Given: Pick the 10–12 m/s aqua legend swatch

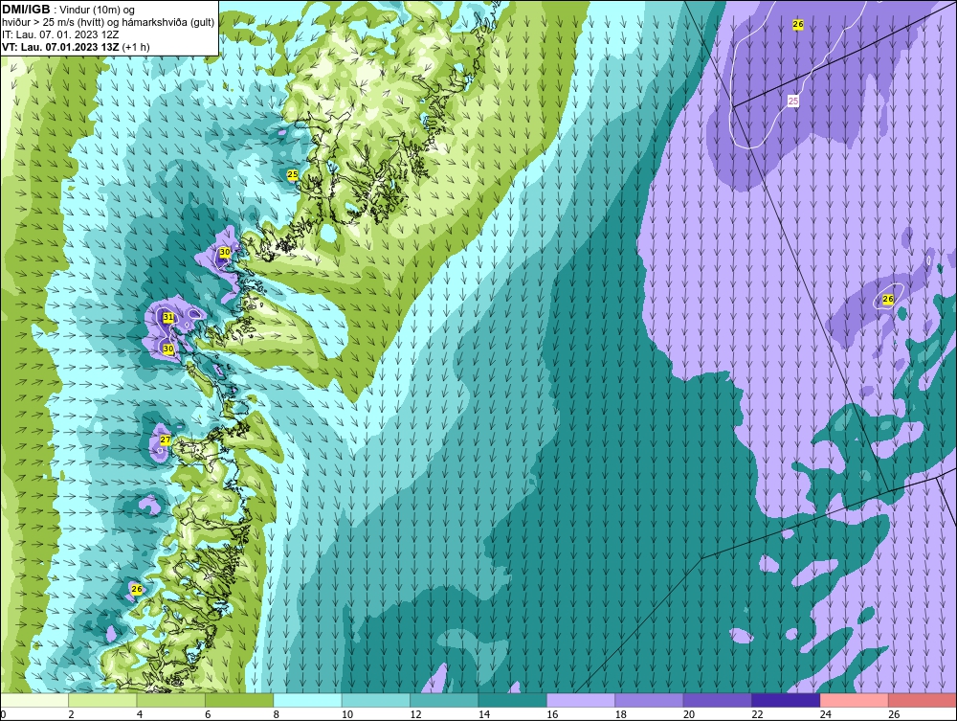Looking at the screenshot, I should click(376, 700).
